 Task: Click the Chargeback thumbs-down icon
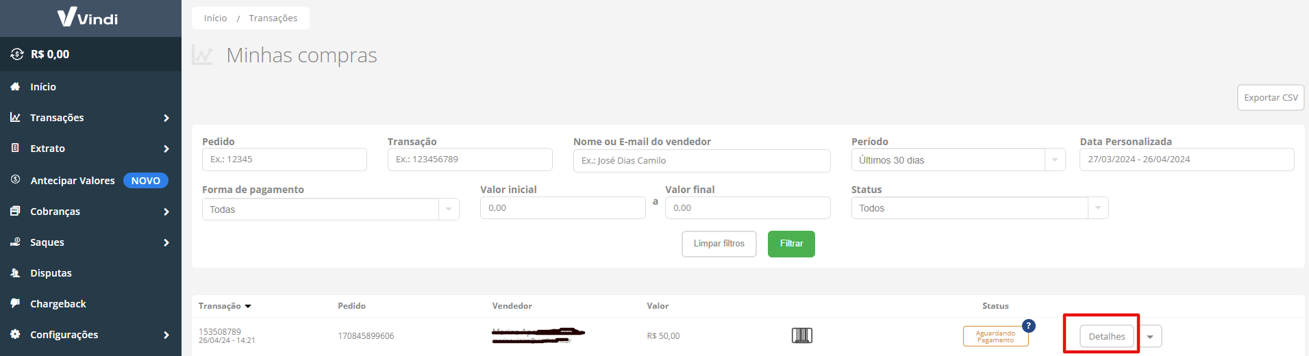click(x=15, y=303)
